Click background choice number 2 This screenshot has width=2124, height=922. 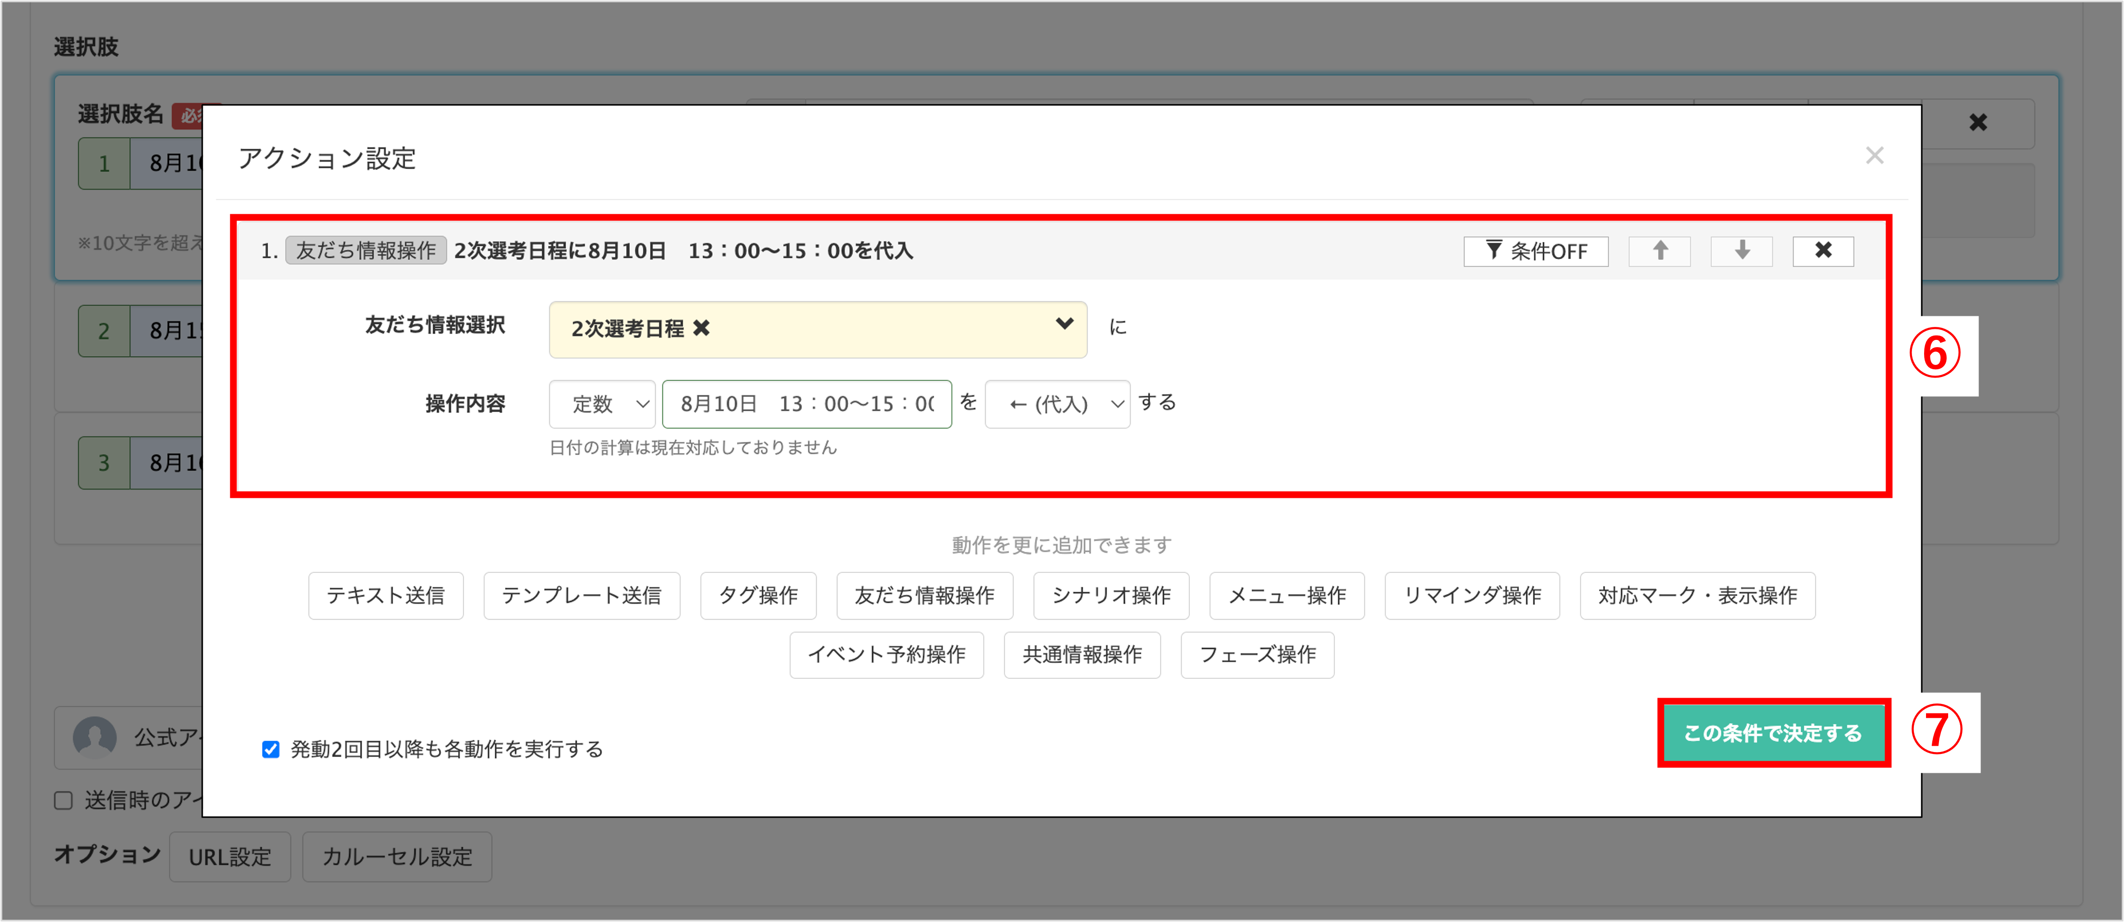(104, 331)
